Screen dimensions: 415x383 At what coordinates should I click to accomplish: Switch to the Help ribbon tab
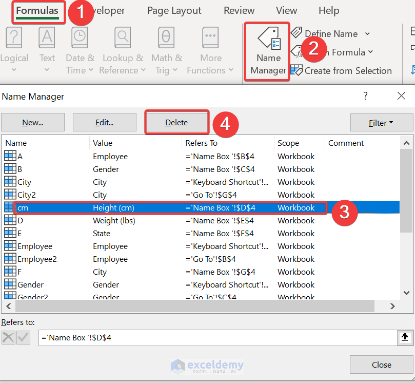point(329,11)
